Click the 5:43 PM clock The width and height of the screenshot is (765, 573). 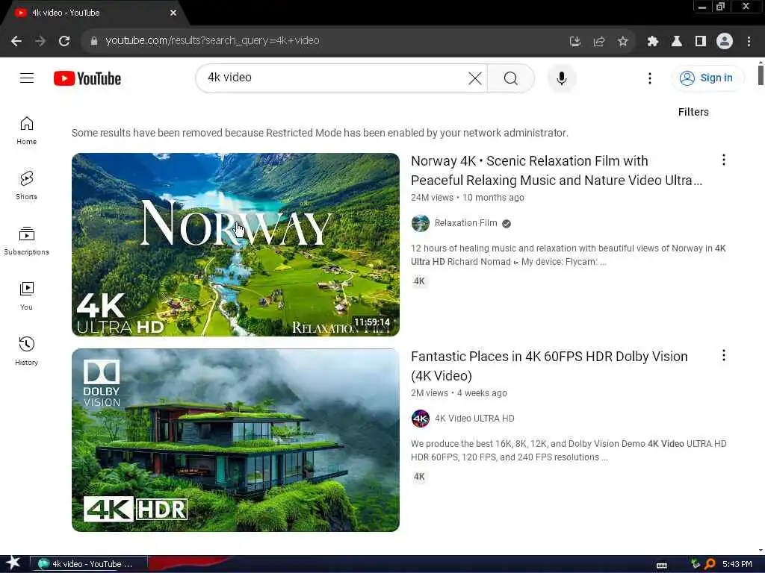[x=737, y=564]
